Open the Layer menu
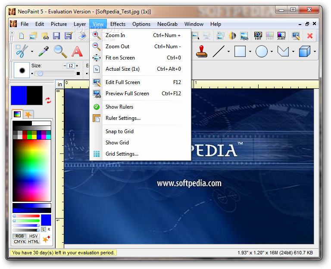Image resolution: width=331 pixels, height=269 pixels. [x=80, y=24]
